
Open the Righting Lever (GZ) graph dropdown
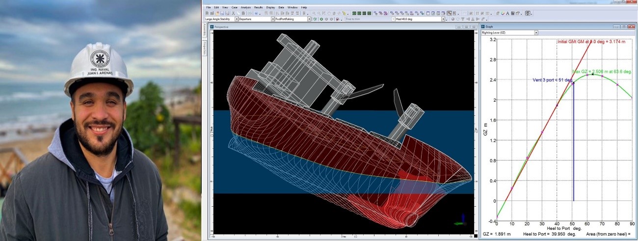(536, 32)
